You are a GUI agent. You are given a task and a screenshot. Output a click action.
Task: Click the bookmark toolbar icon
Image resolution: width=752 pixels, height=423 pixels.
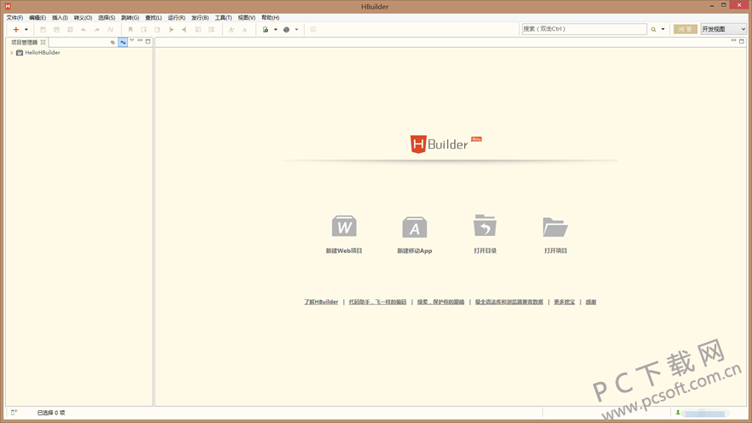131,29
